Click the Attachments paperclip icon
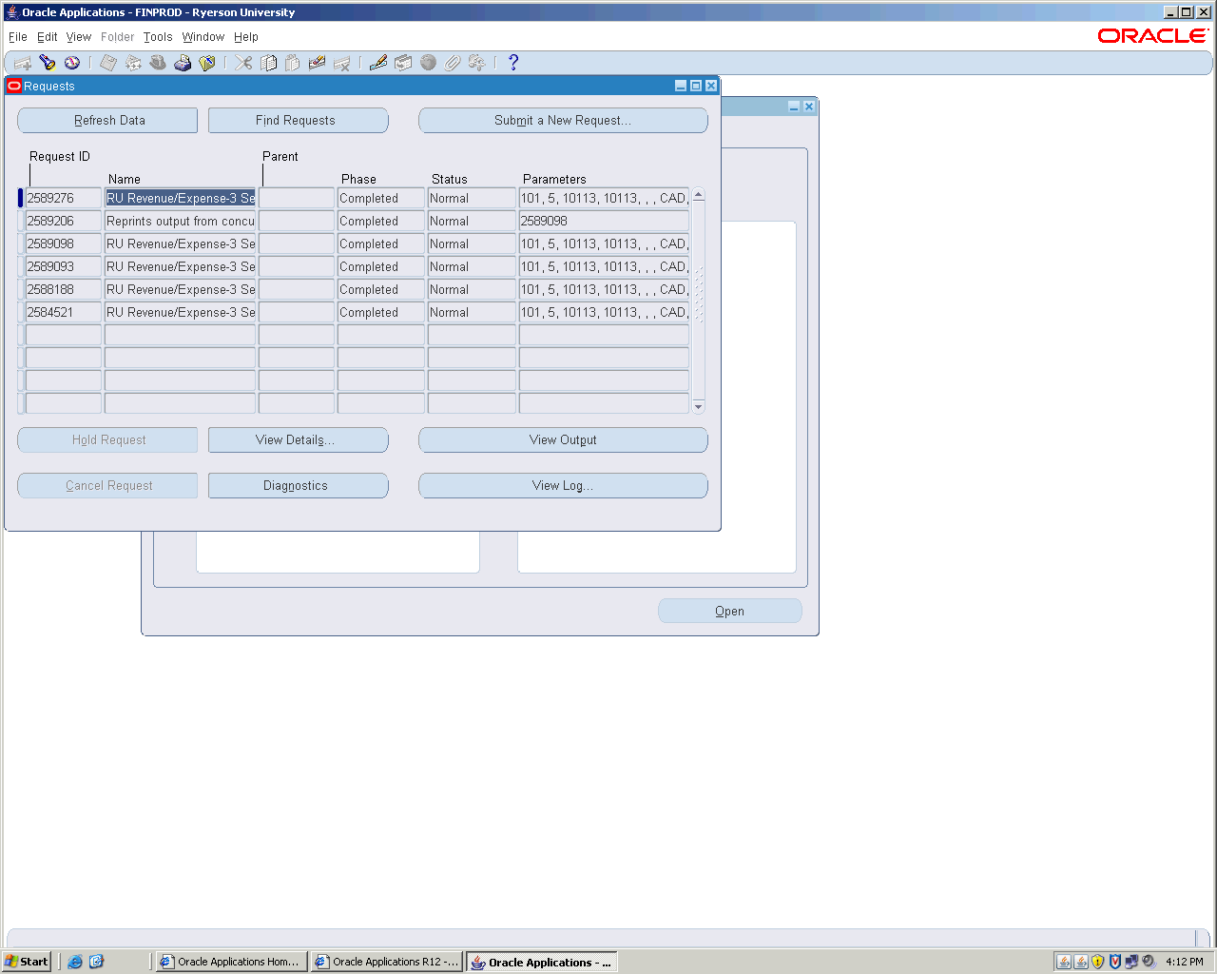Screen dimensions: 1217x974 453,63
